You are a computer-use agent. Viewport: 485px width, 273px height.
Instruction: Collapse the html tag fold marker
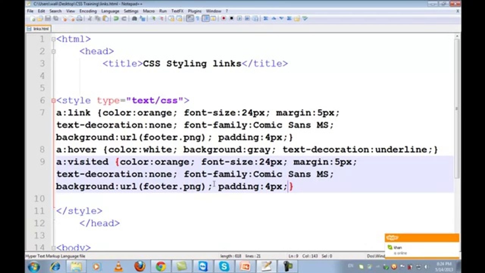[x=53, y=39]
